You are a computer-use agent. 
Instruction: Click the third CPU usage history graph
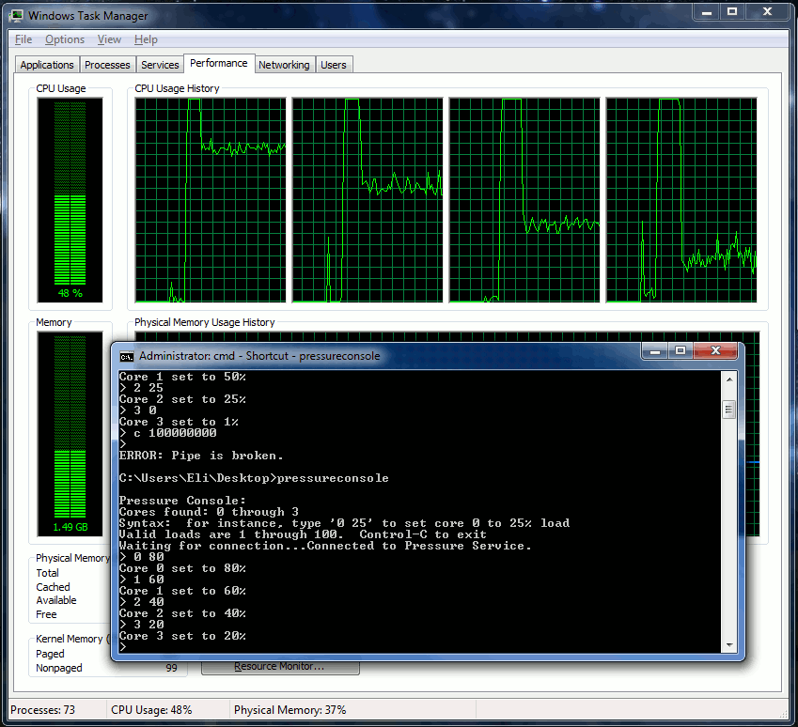click(x=524, y=200)
